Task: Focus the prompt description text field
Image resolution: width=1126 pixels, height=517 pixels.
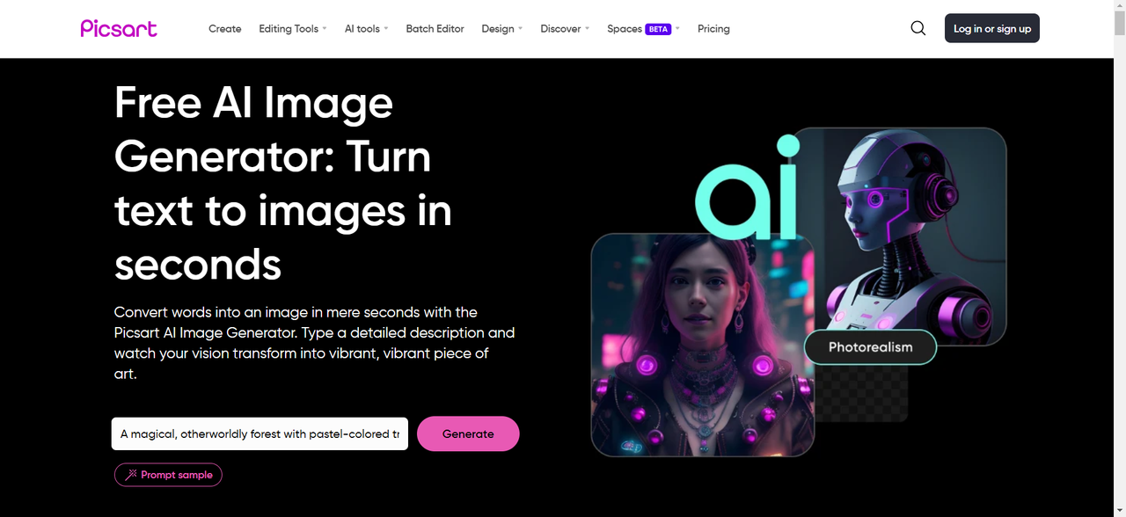Action: (x=260, y=433)
